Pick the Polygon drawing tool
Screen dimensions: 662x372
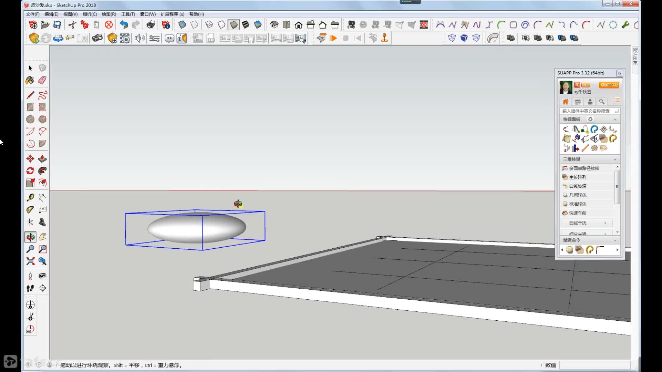pos(42,119)
